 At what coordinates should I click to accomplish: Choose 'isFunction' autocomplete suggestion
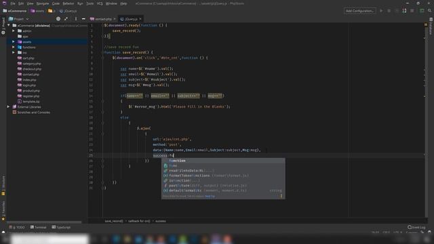click(223, 181)
